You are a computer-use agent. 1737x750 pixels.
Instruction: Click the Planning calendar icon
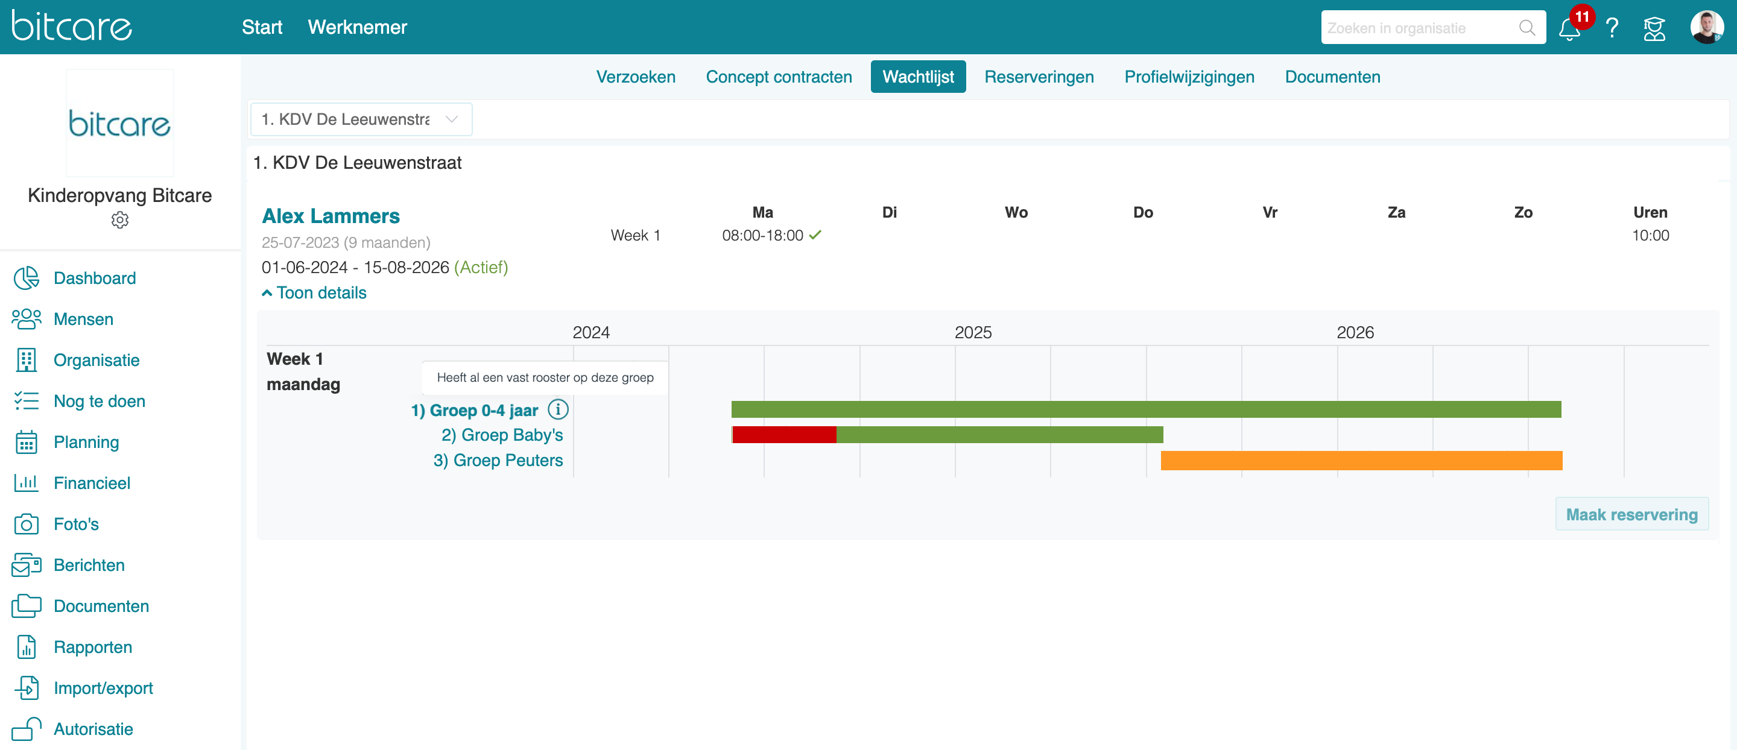27,442
